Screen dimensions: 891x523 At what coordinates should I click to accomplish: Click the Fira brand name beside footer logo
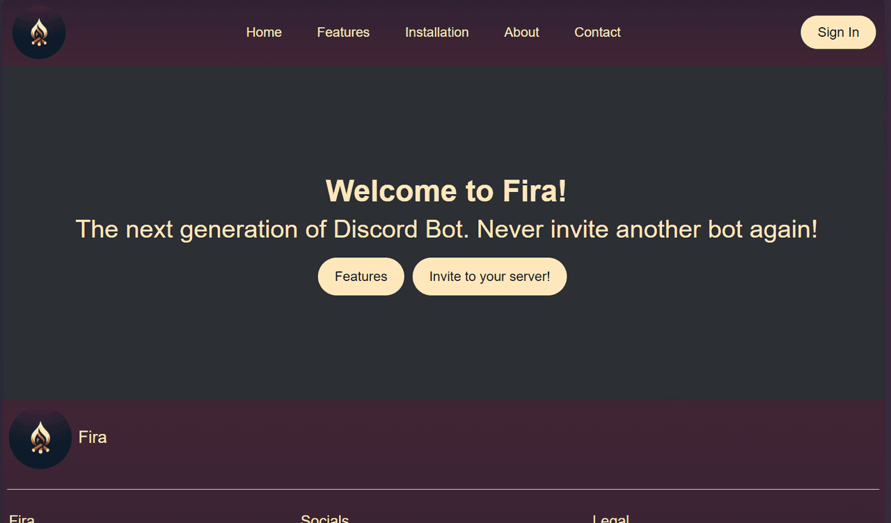tap(93, 437)
